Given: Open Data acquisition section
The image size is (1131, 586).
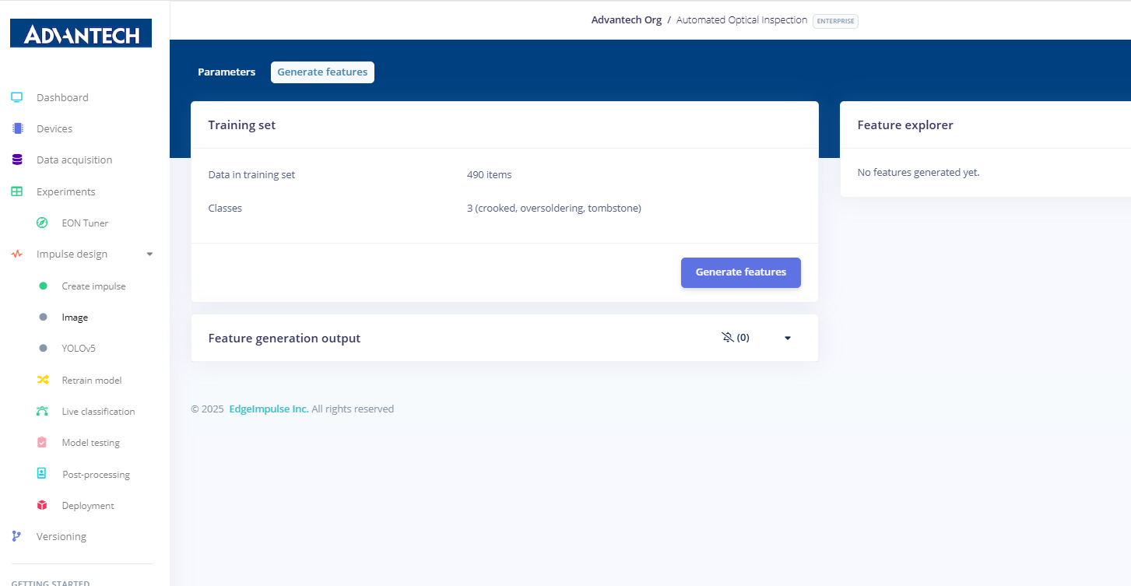Looking at the screenshot, I should tap(74, 160).
